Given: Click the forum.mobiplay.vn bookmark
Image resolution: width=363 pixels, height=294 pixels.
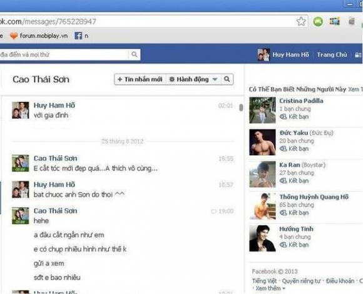Looking at the screenshot, I should 39,36.
